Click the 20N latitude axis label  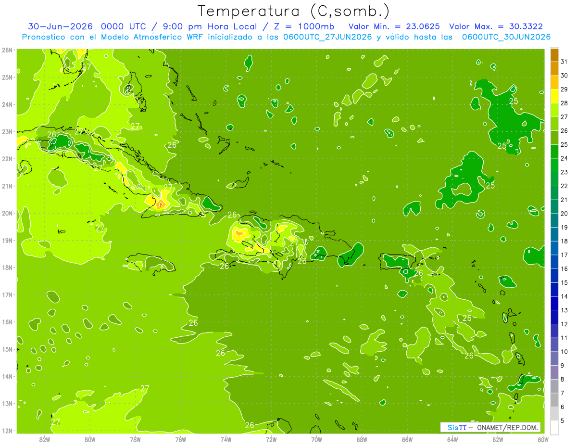coord(7,213)
